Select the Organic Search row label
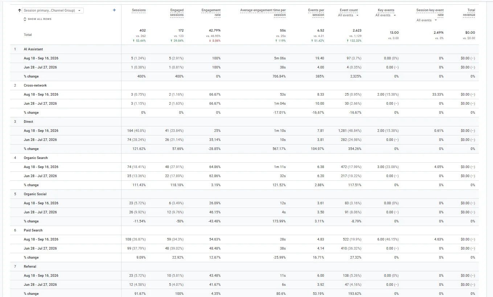The width and height of the screenshot is (493, 297). (36, 158)
